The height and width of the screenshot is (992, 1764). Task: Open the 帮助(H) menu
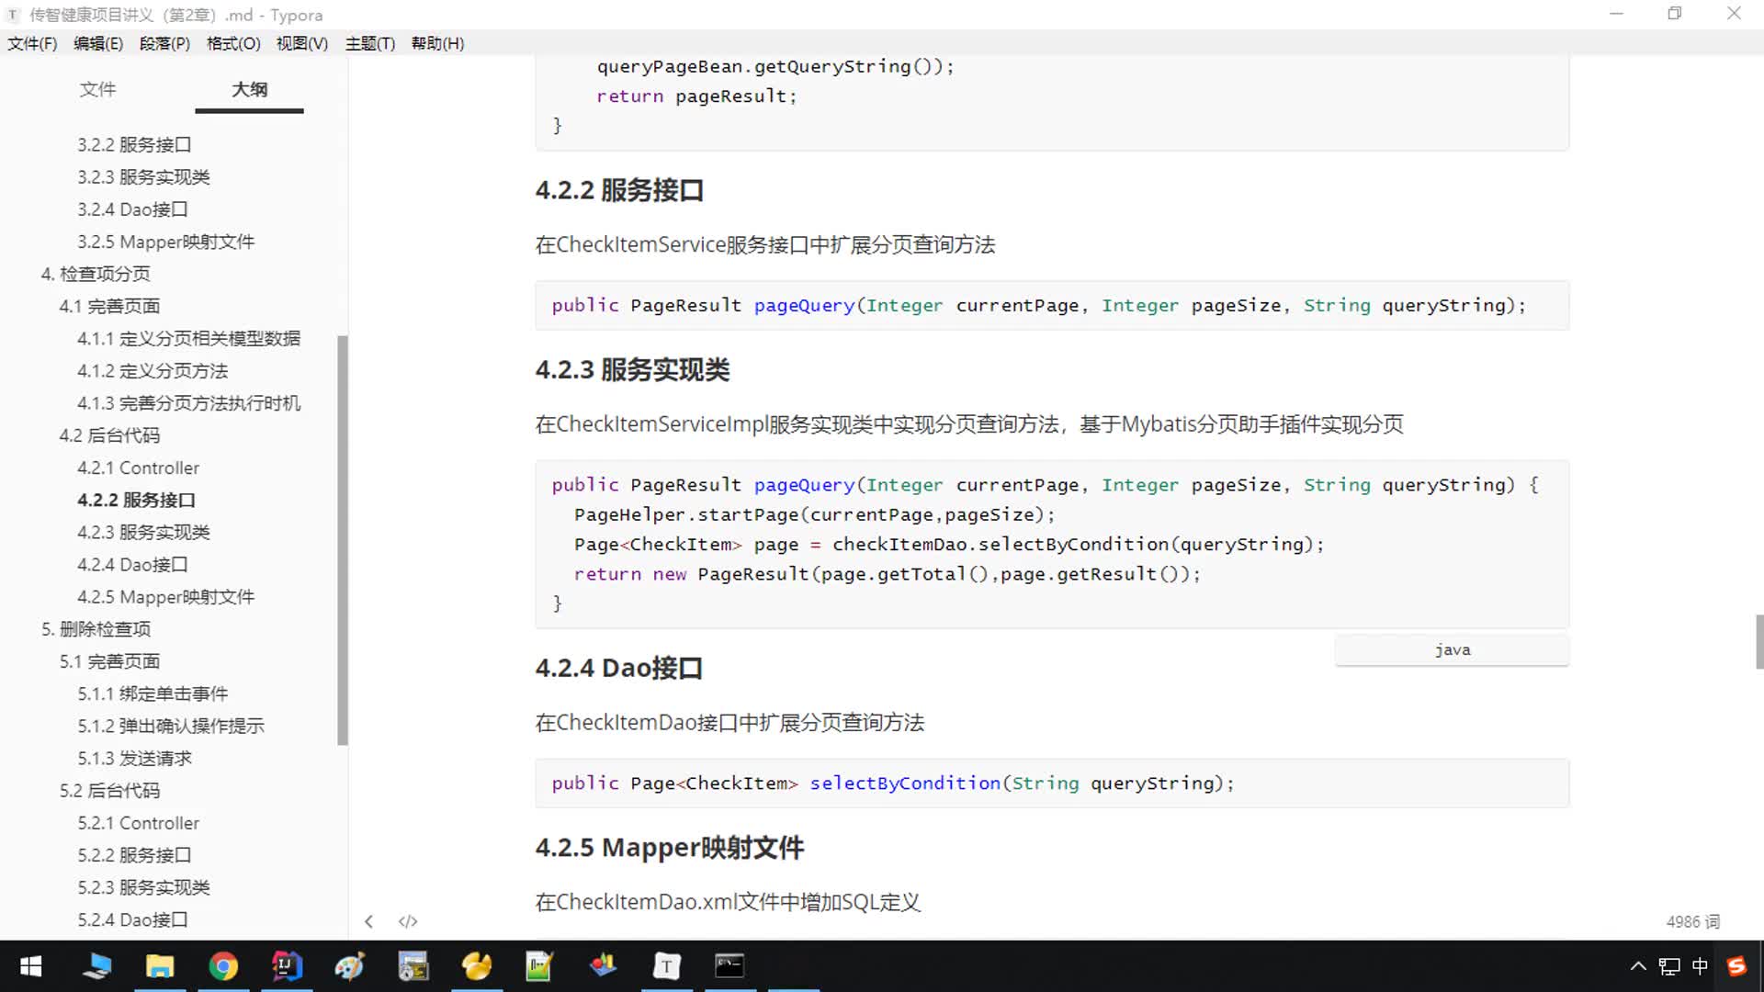(x=437, y=43)
